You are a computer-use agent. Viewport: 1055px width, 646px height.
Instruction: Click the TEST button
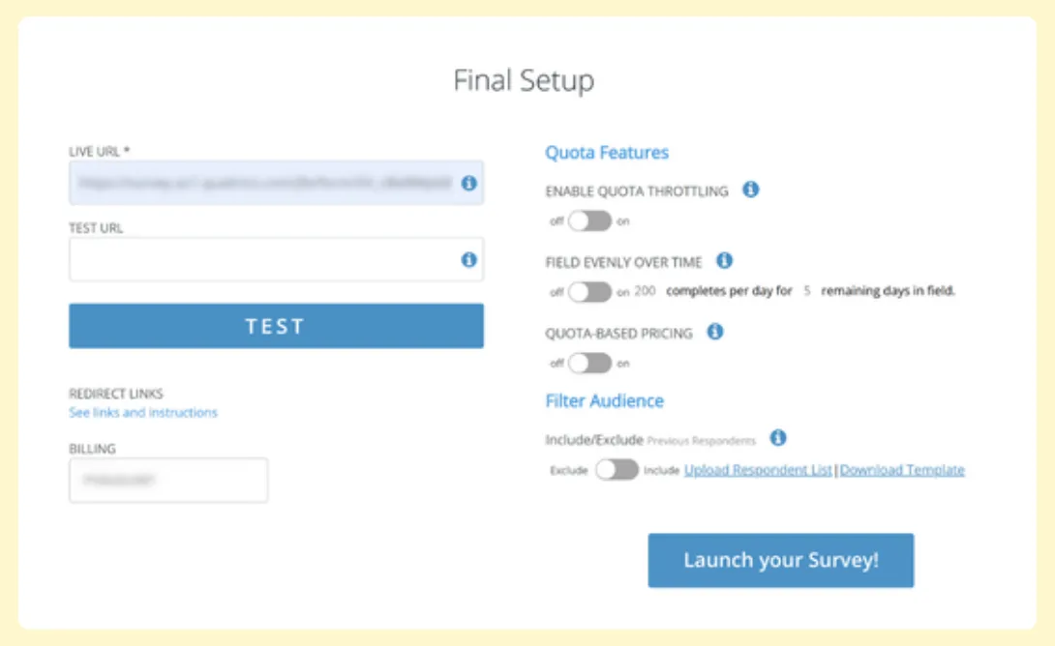point(276,326)
